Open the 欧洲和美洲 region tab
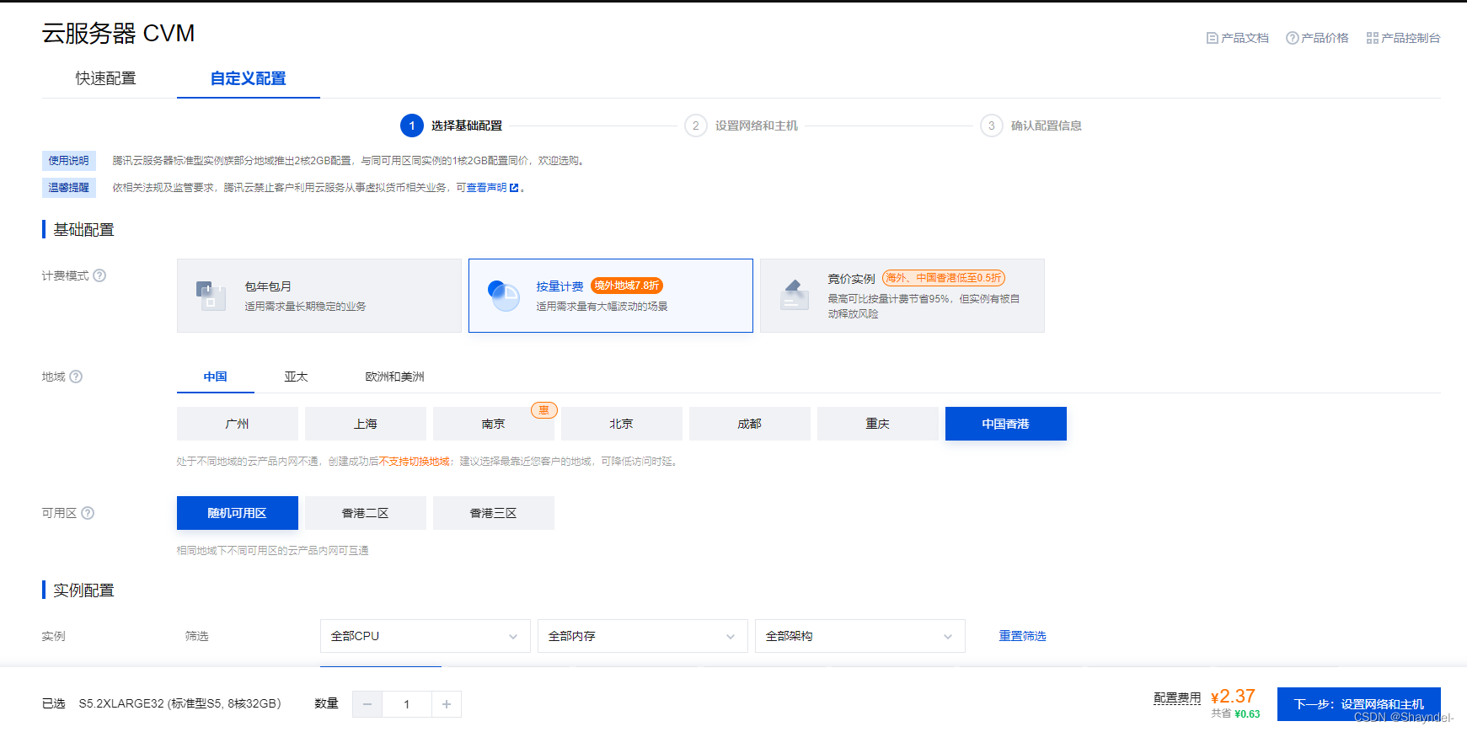Viewport: 1467px width, 732px height. point(395,377)
